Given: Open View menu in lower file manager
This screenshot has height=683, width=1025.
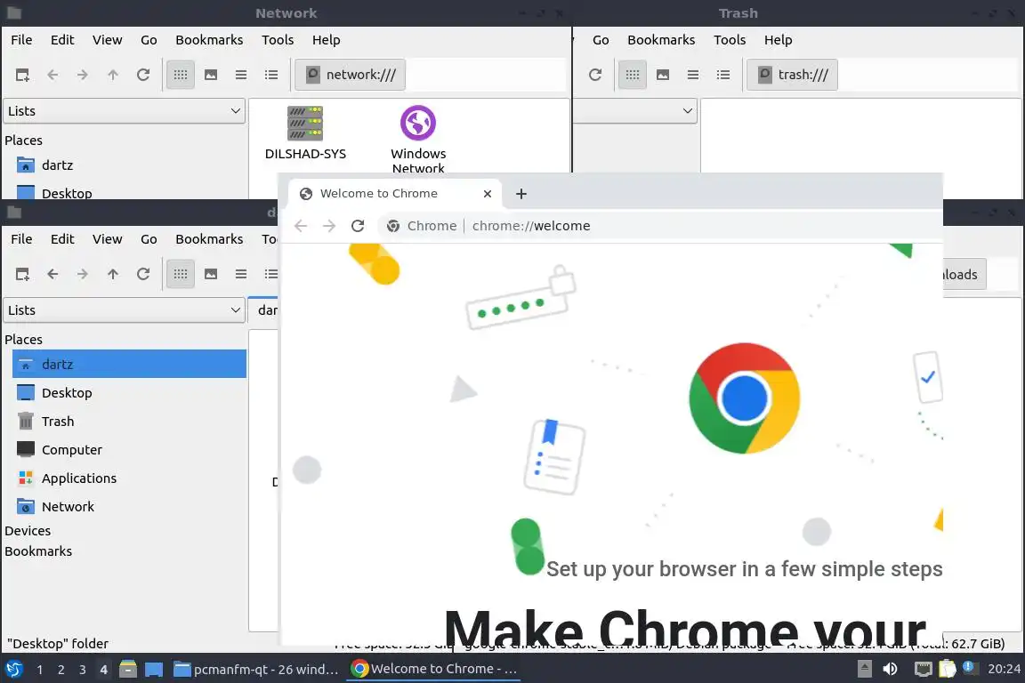Looking at the screenshot, I should tap(107, 239).
